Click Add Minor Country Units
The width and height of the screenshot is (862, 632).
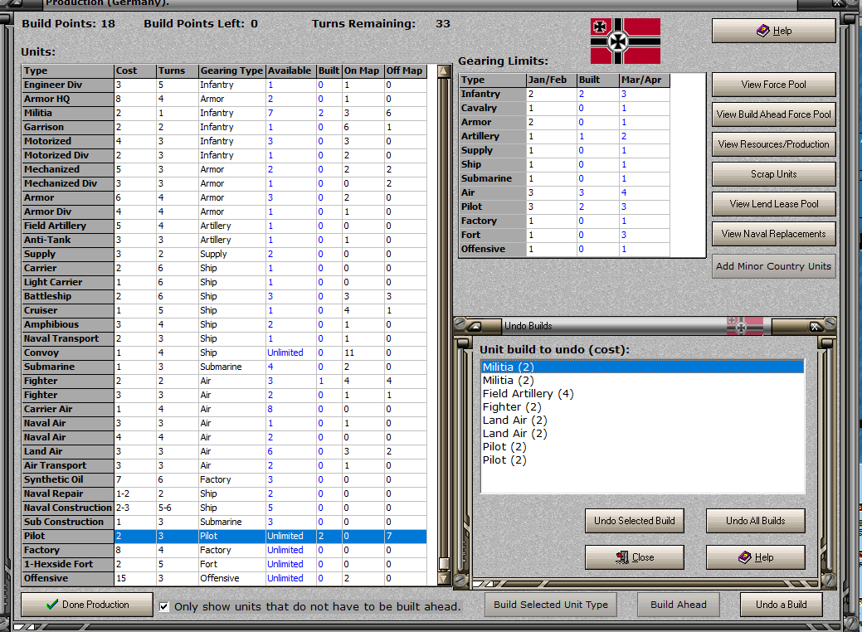[x=773, y=266]
